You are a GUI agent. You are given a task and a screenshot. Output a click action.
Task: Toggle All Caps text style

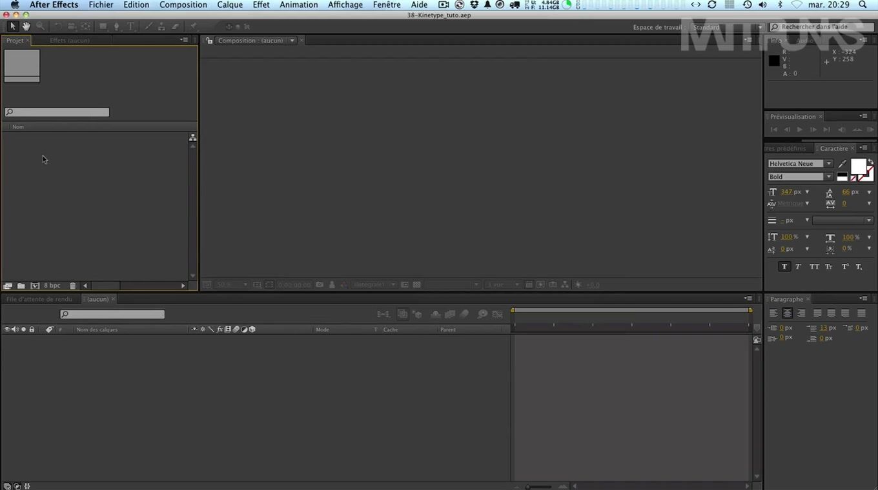(814, 266)
